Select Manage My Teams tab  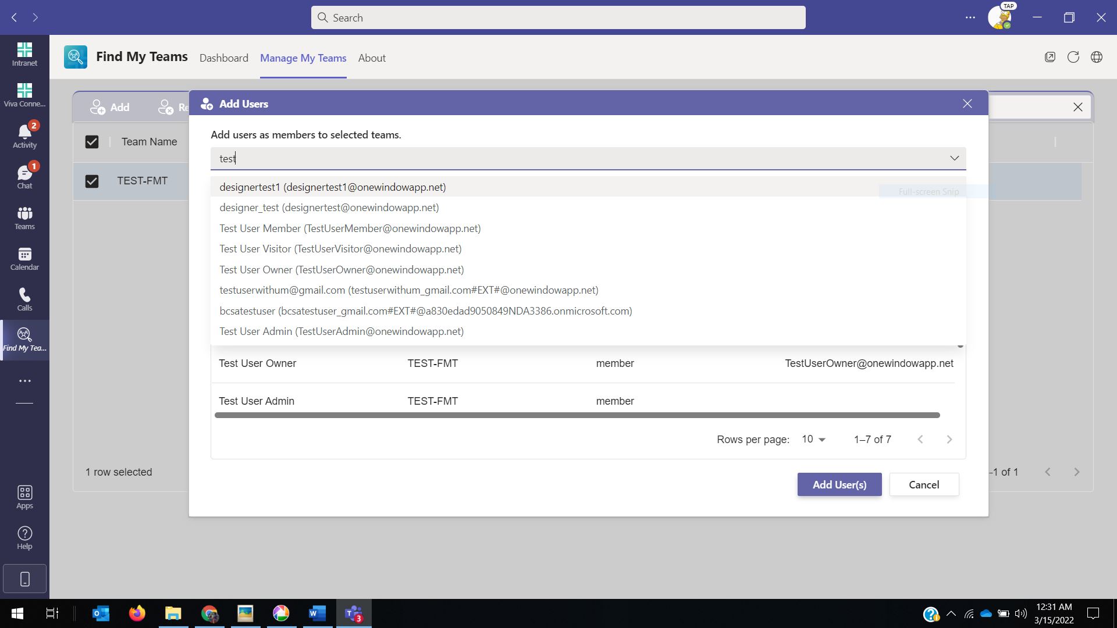coord(303,58)
